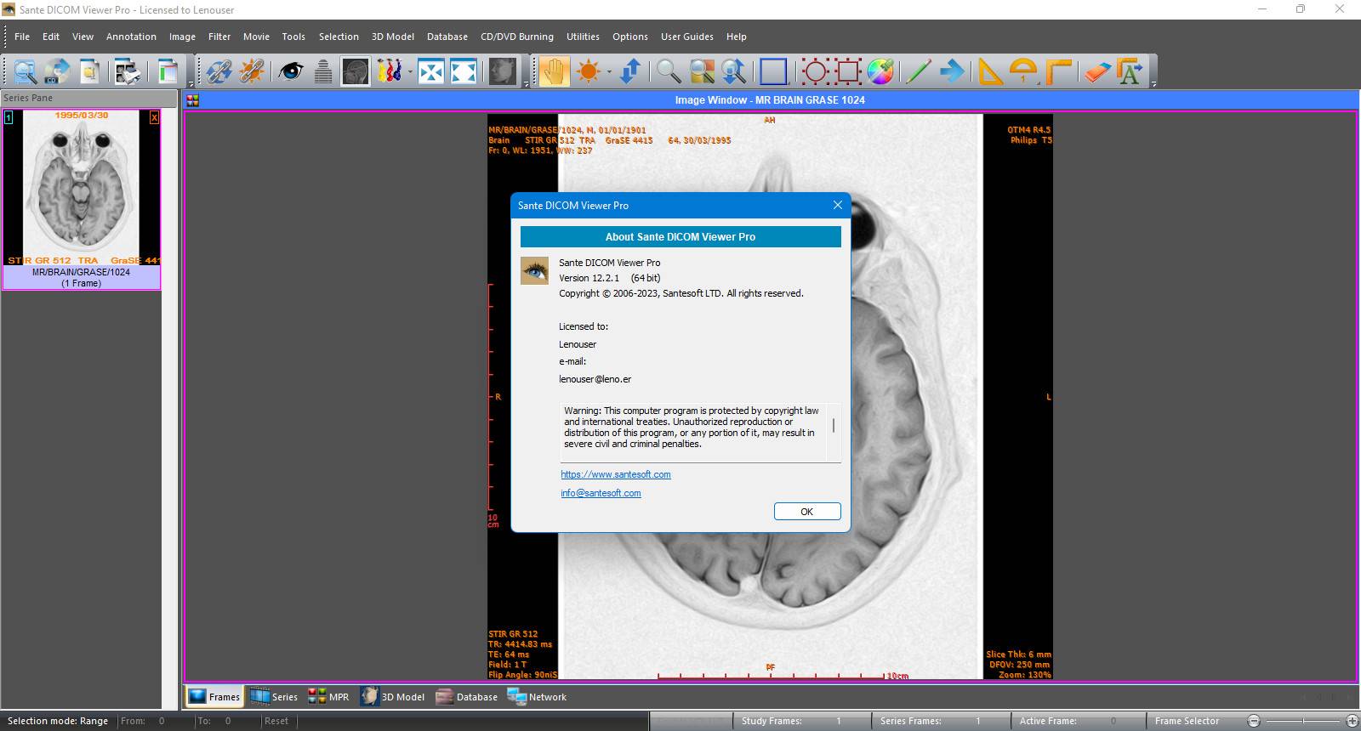Close the About Sante DICOM Viewer dialog

coord(837,205)
